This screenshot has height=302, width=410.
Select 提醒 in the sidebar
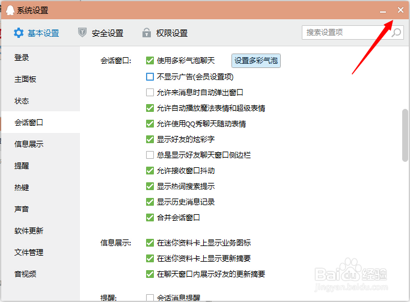40,165
